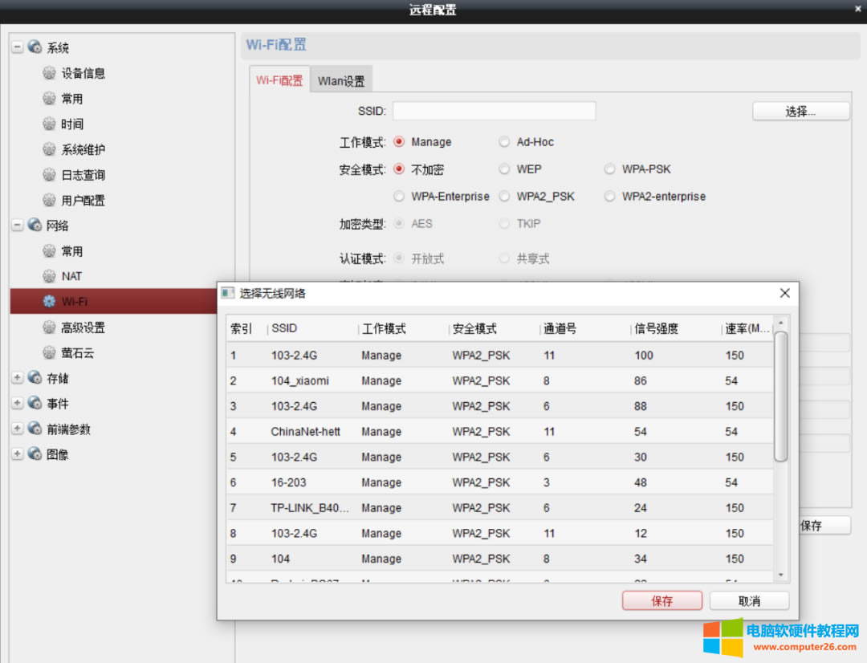This screenshot has height=663, width=867.
Task: Select the Ad-Hoc work mode radio
Action: point(504,142)
